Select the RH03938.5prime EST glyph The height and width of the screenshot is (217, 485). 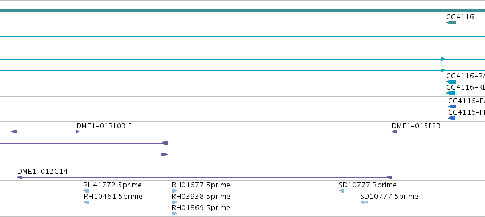[174, 202]
